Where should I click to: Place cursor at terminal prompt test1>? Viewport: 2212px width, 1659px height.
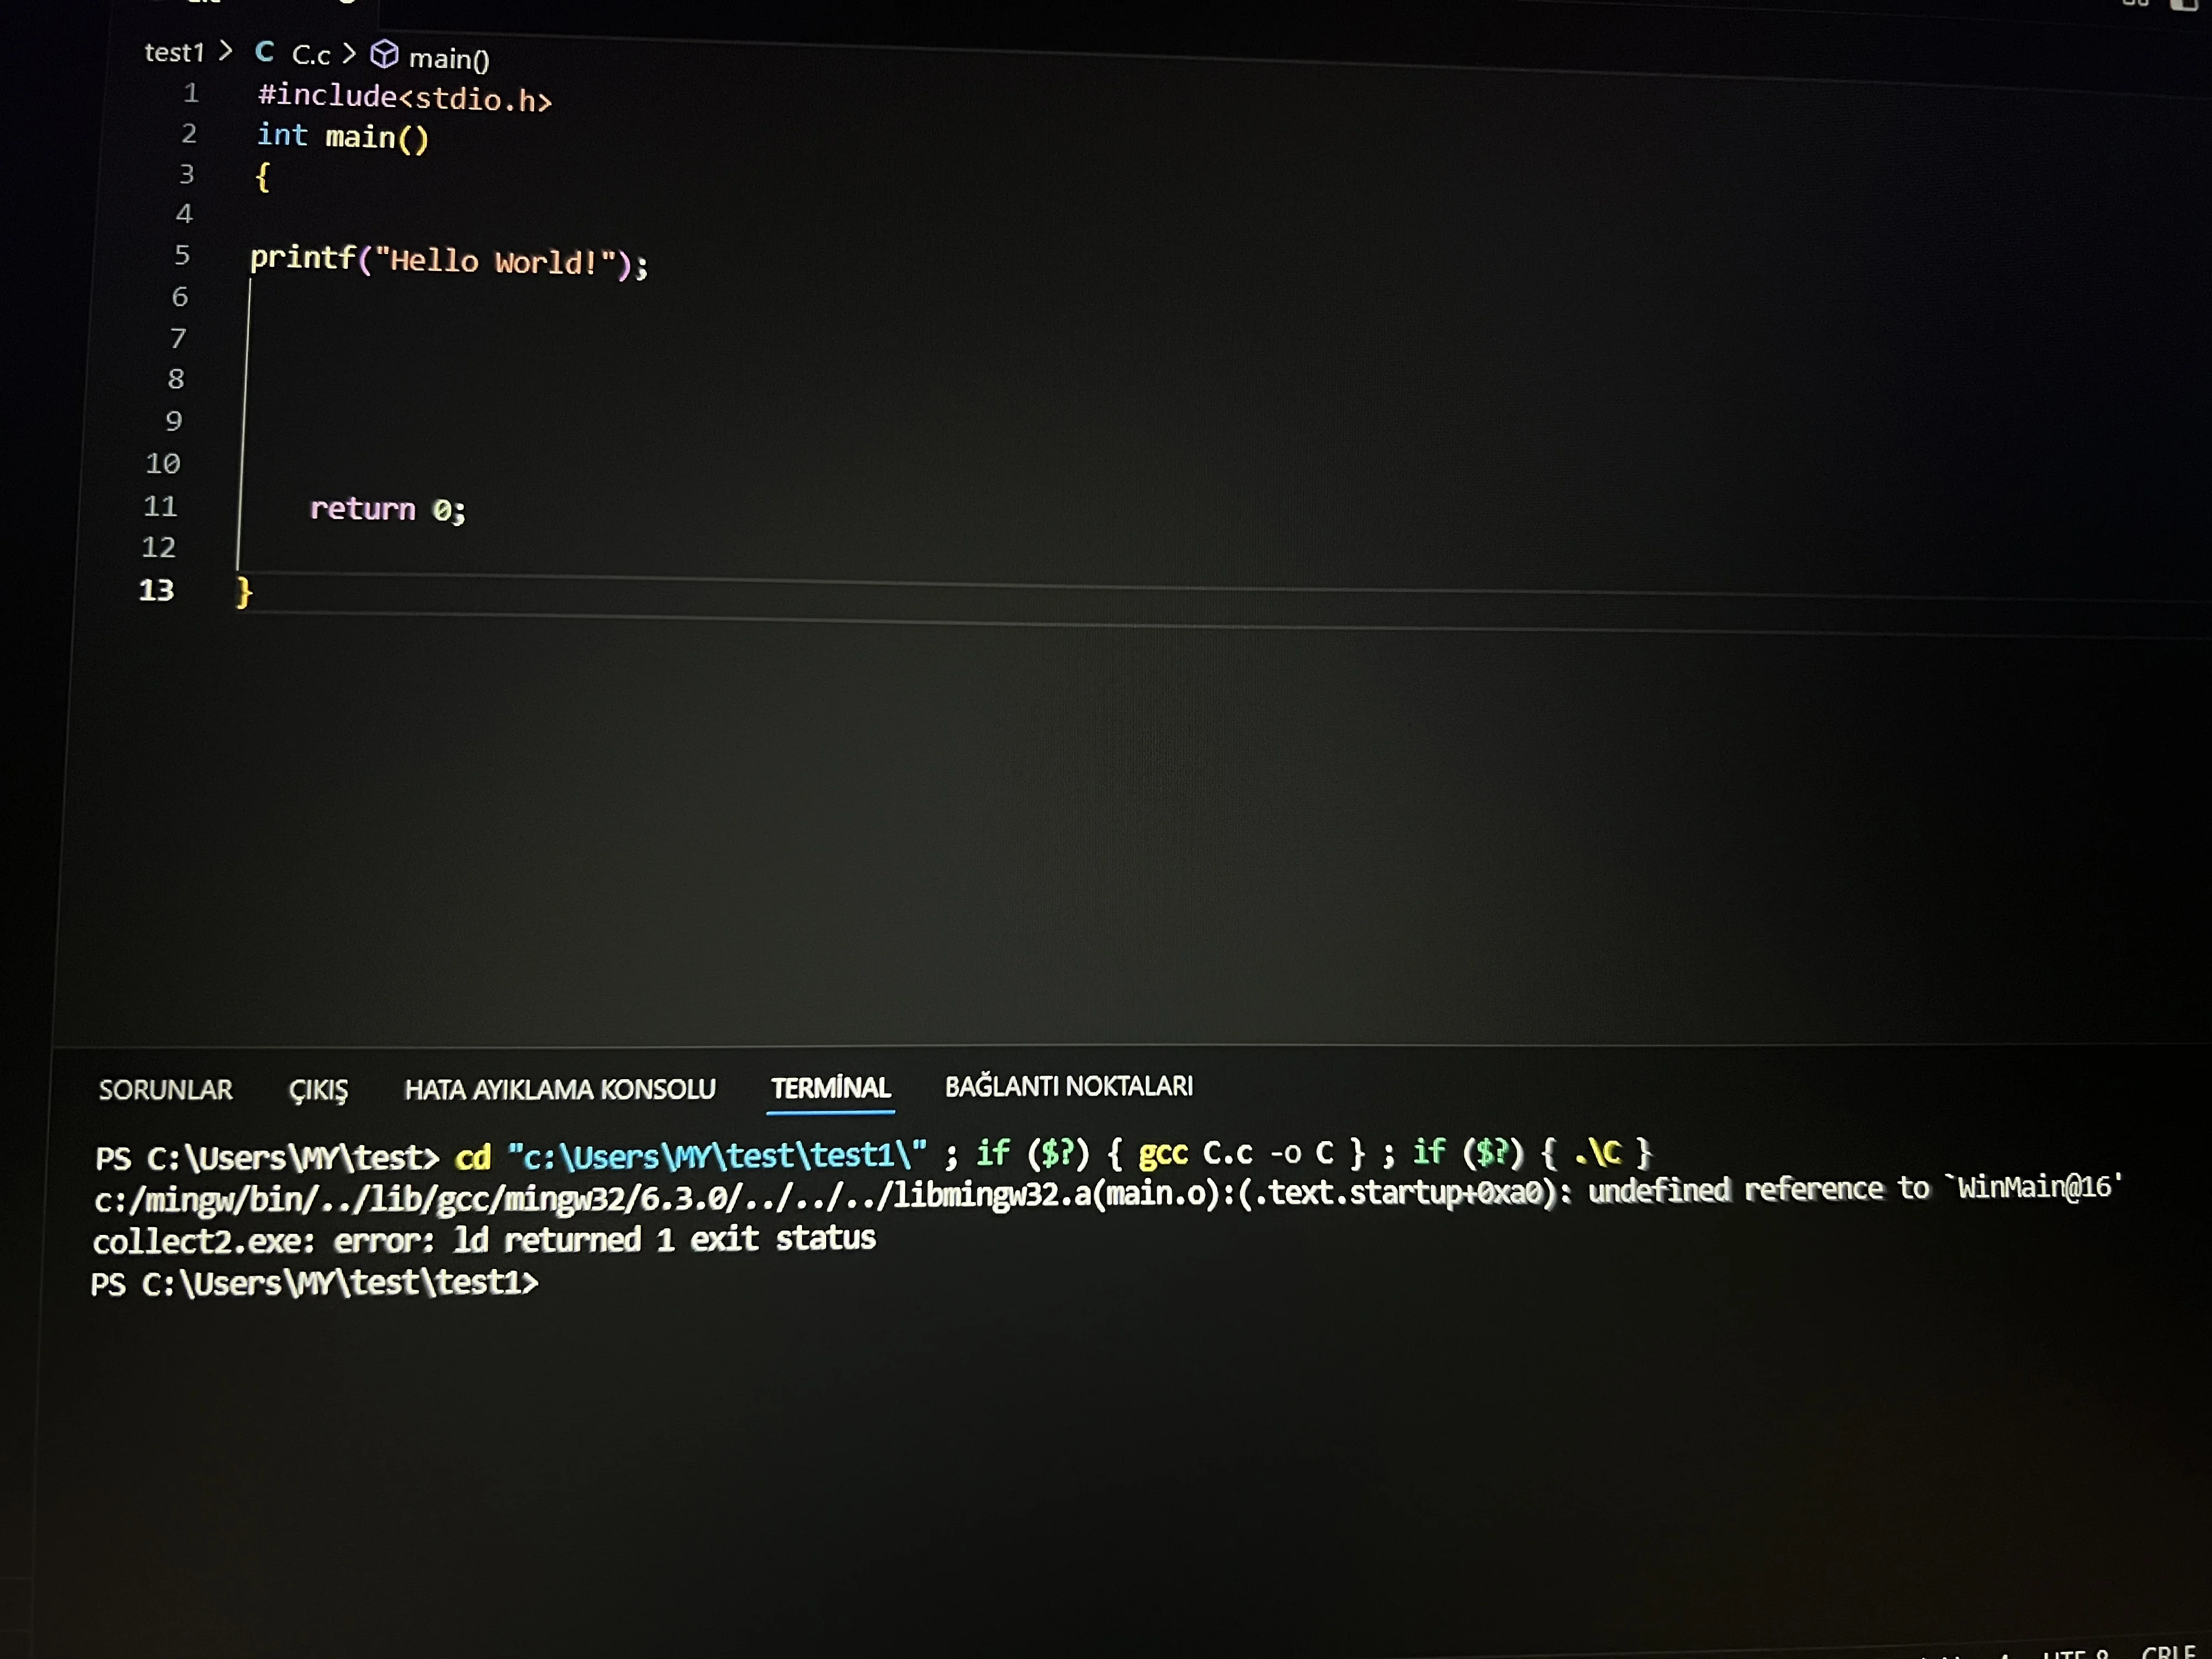coord(560,1283)
